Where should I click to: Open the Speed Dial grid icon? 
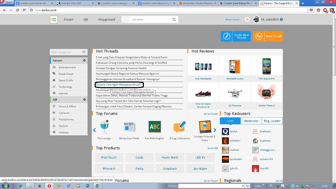24,10
